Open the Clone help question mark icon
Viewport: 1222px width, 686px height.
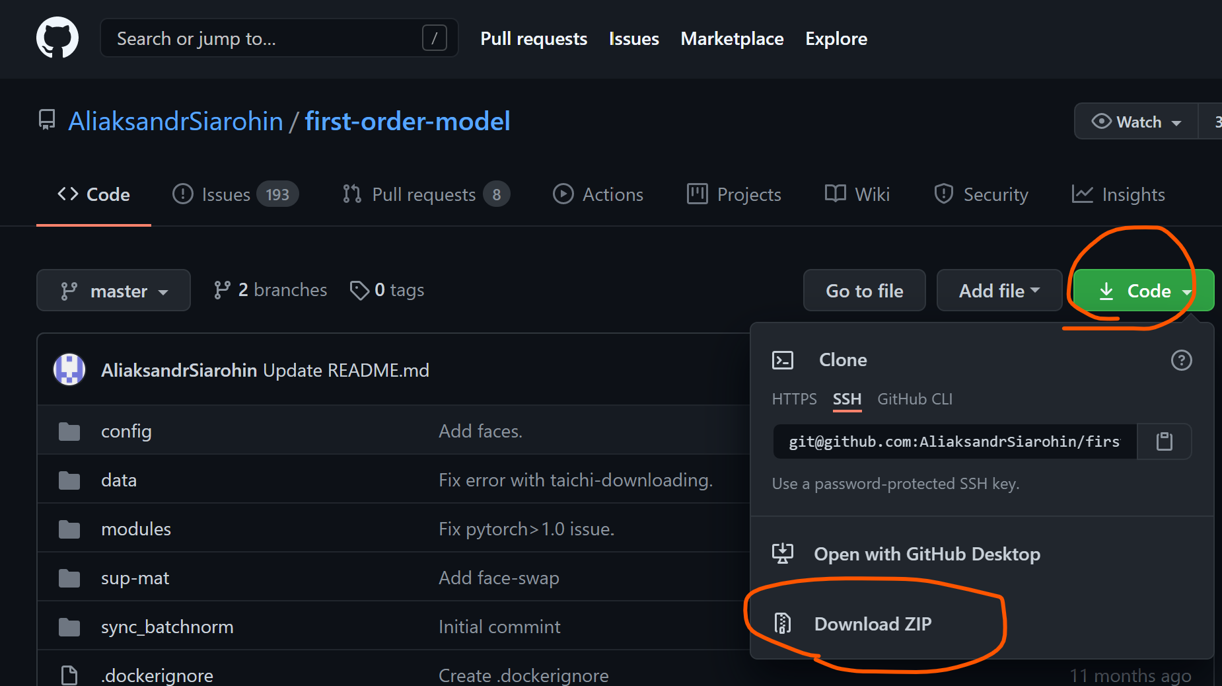(x=1181, y=360)
